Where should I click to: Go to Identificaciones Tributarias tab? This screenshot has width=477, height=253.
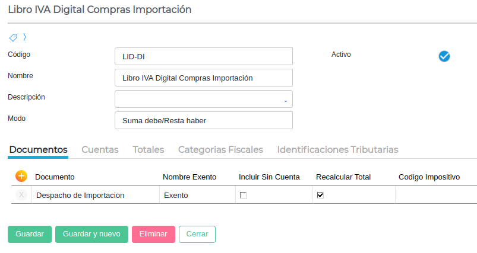point(337,150)
